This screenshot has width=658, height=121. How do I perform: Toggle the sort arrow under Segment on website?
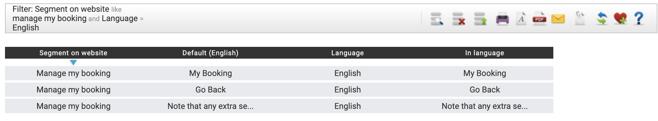click(73, 63)
